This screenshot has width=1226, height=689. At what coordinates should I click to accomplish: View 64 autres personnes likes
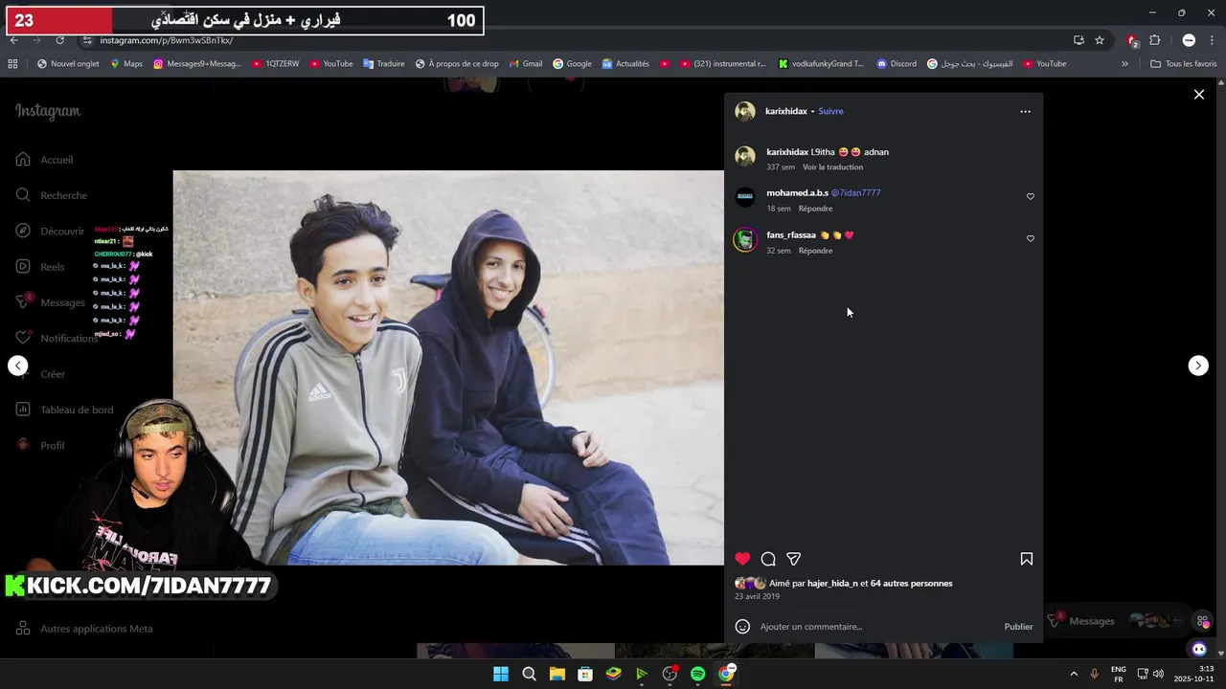click(x=911, y=583)
